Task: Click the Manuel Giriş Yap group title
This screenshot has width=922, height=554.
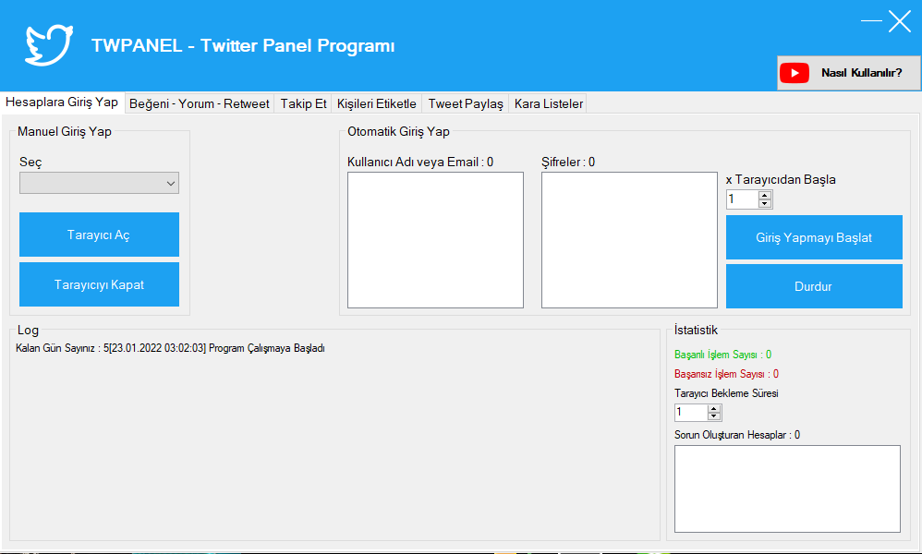Action: 64,132
